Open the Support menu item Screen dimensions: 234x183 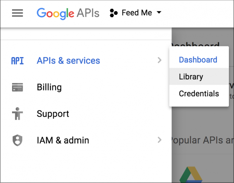[x=86, y=113]
